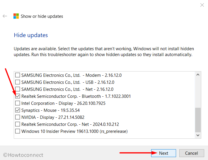
Task: Select the text 'SAMSUNG Electronics Co., Ltd. - USB - 2.16.12.0'
Action: 68,82
